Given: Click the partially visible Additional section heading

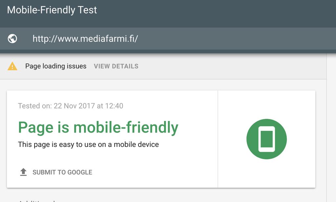Looking at the screenshot, I should (x=36, y=201).
